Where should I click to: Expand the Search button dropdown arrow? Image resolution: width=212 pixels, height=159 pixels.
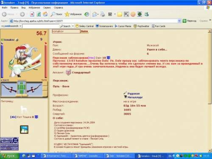click(x=73, y=26)
